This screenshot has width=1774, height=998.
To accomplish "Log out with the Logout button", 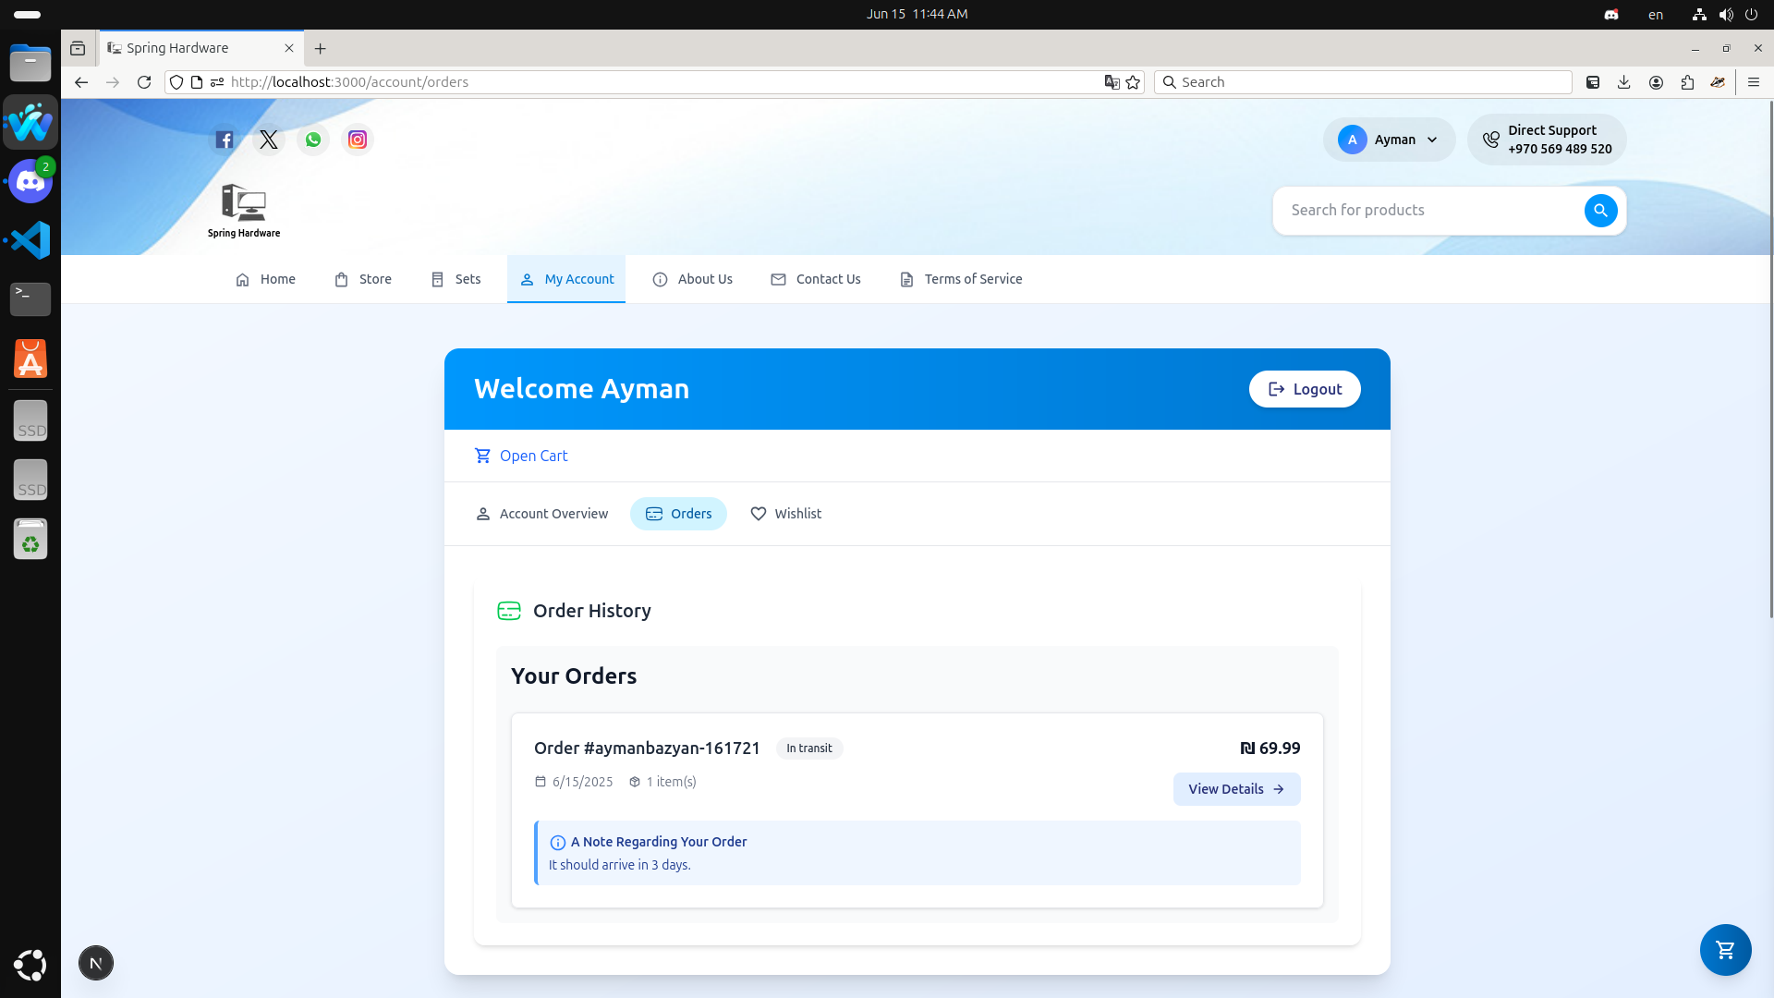I will click(x=1305, y=389).
